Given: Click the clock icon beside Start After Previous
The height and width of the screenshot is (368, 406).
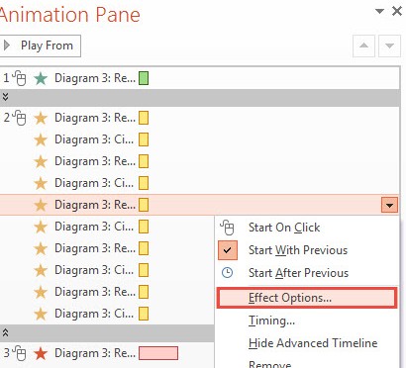Looking at the screenshot, I should click(227, 273).
